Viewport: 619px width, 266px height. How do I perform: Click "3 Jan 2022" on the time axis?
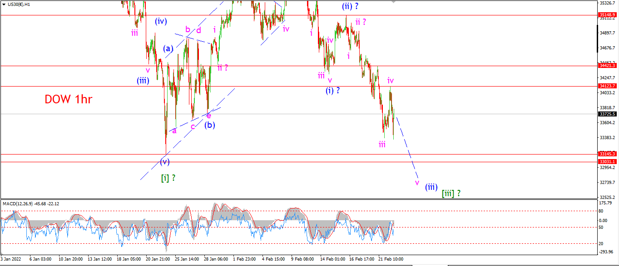click(x=11, y=259)
